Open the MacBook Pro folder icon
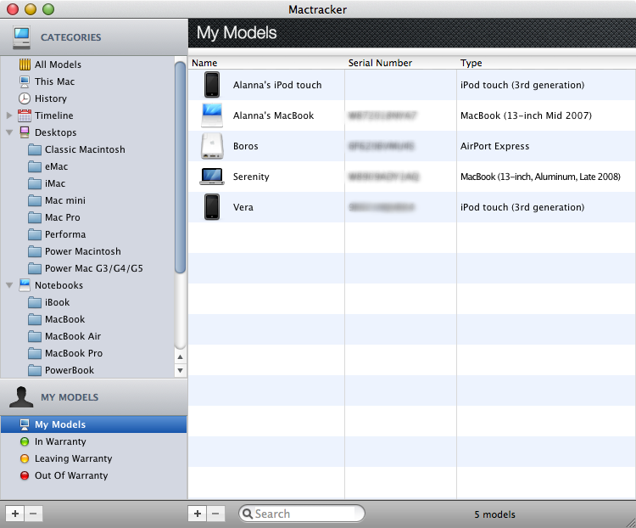 35,353
